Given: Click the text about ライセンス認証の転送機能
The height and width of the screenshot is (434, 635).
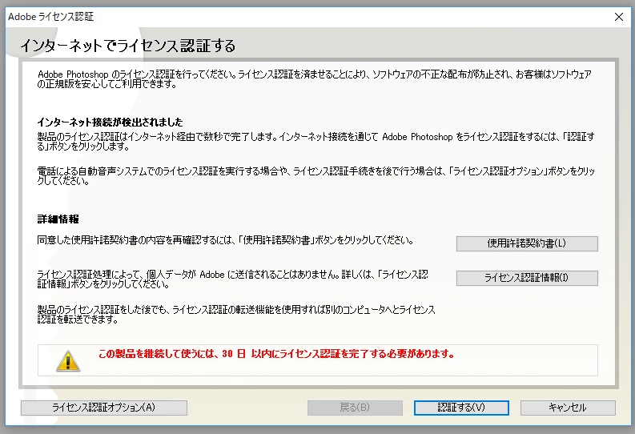Looking at the screenshot, I should [236, 315].
